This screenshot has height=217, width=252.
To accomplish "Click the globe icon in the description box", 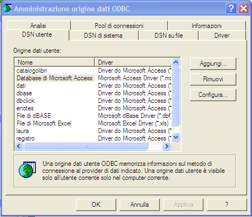I will (x=27, y=170).
